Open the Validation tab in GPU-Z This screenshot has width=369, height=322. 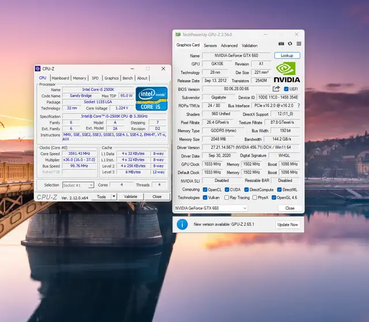[x=250, y=46]
